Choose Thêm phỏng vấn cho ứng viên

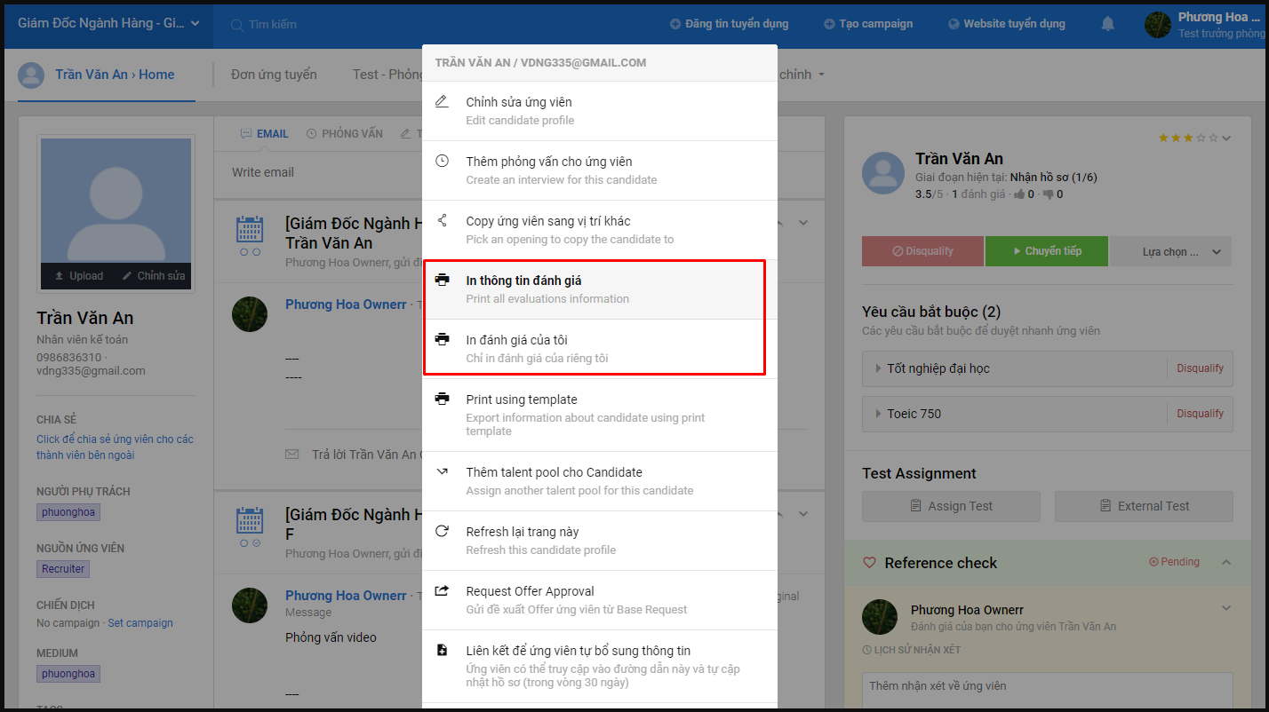tap(600, 170)
